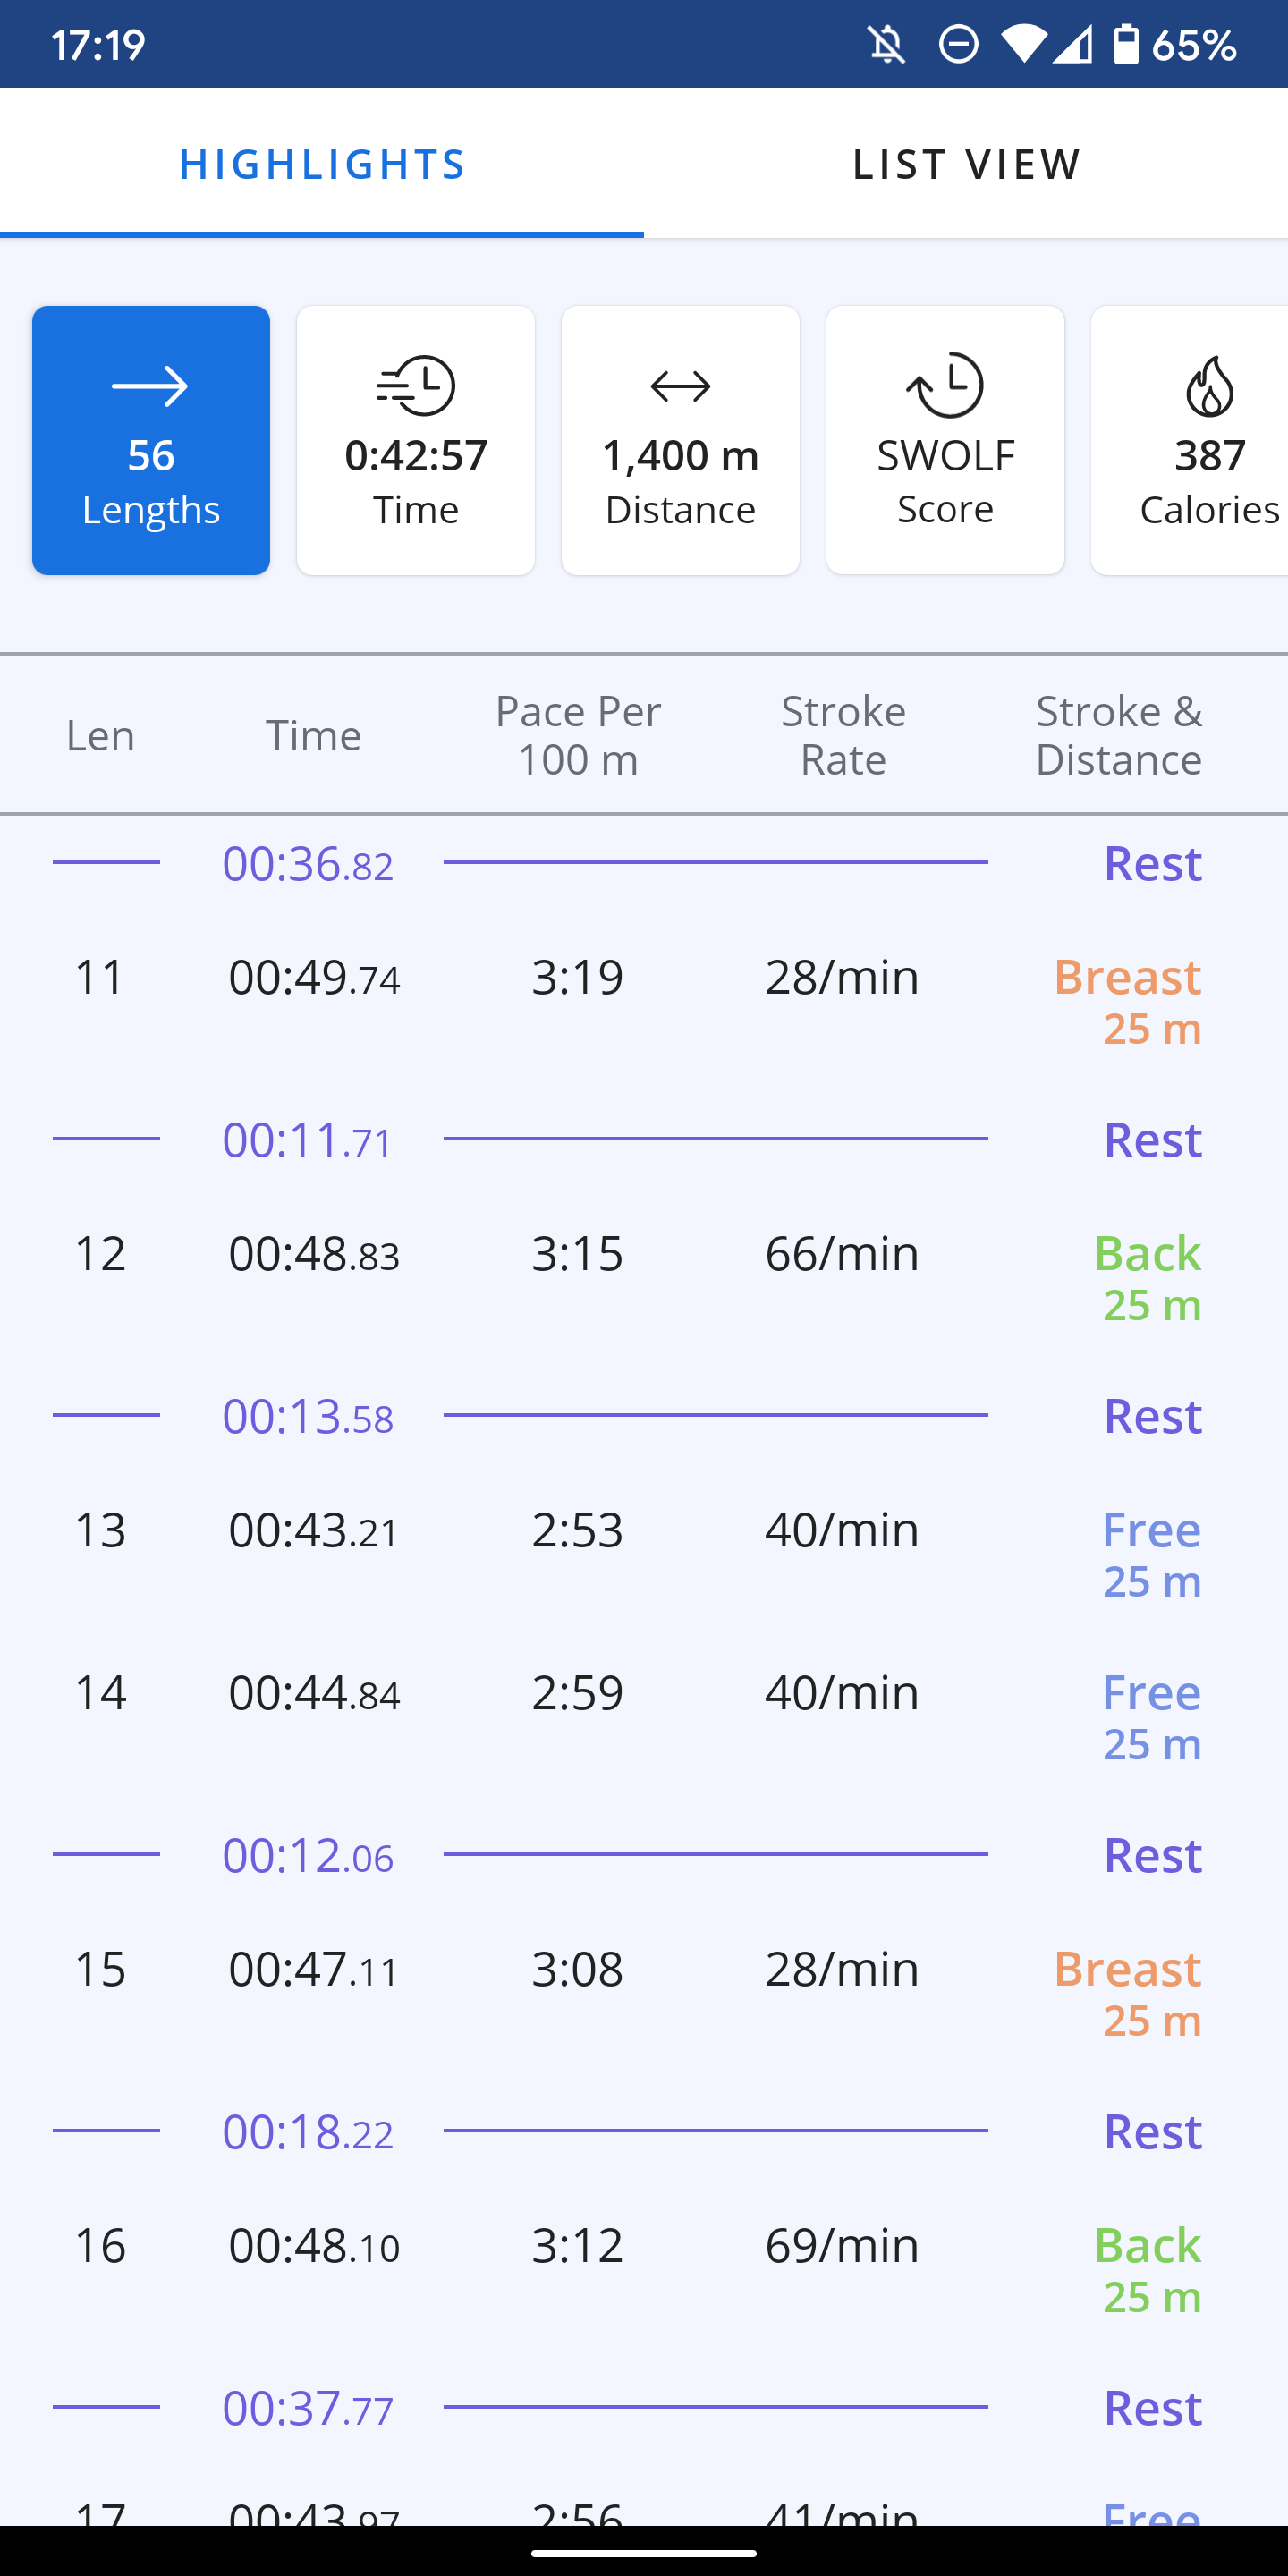
Task: Tap the Do Not Disturb status icon
Action: coord(958,44)
